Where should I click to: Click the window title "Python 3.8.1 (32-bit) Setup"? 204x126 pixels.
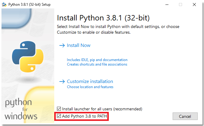(x=29, y=5)
